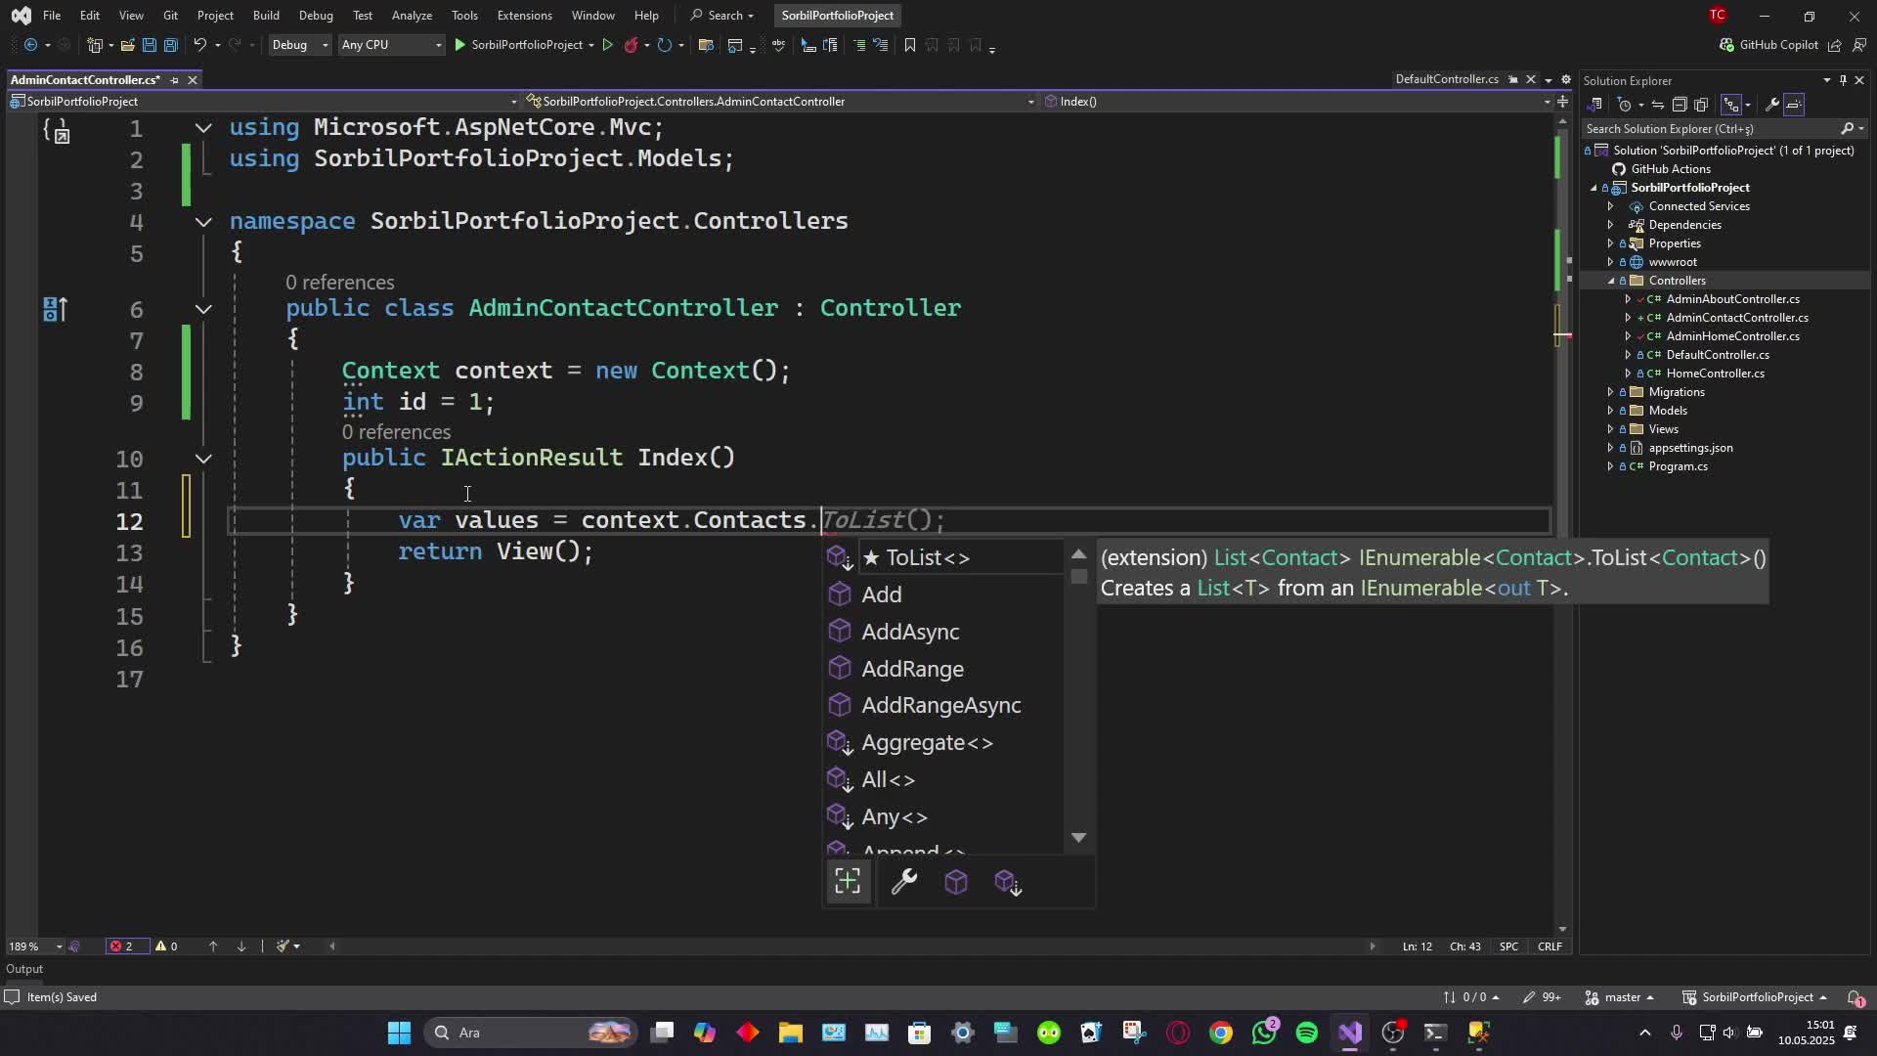Click the IntelliSense list scroll-down arrow

[x=1078, y=838]
